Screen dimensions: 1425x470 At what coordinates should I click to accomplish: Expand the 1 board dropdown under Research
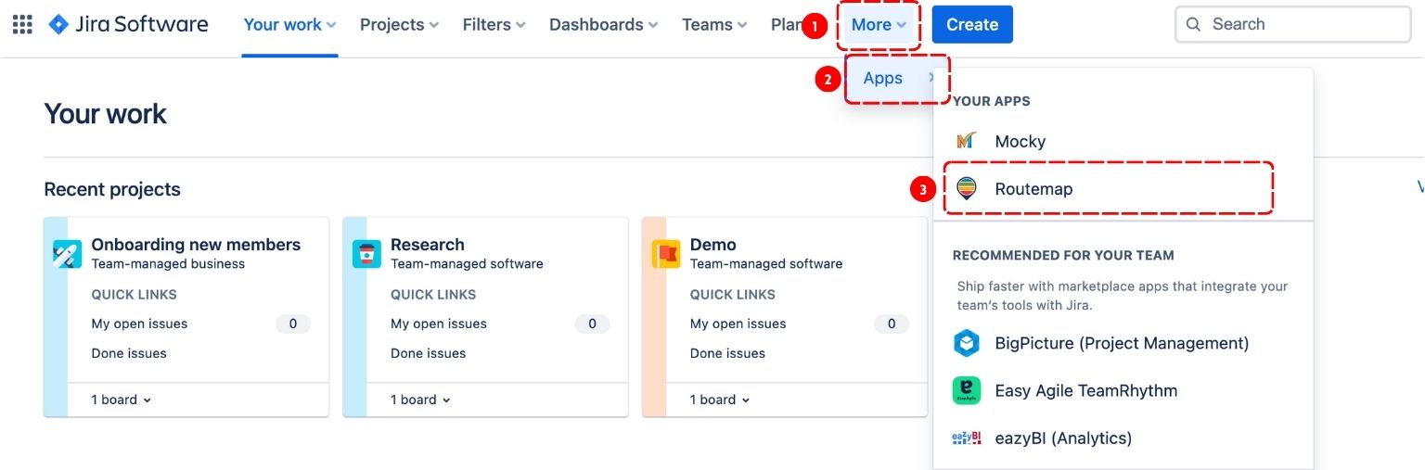[420, 400]
